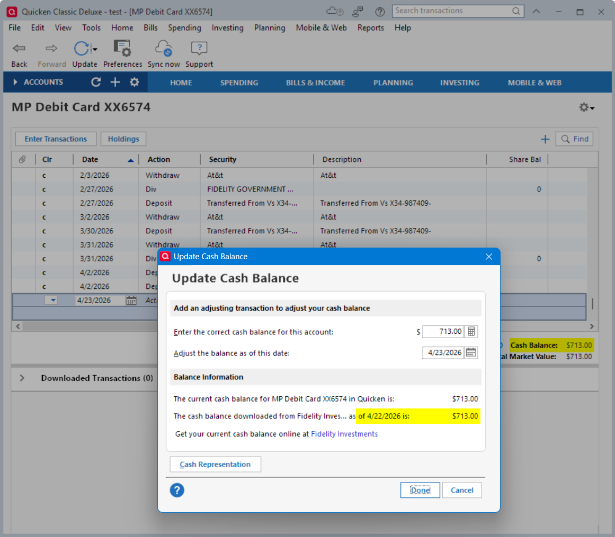
Task: Open the Investing menu
Action: (x=227, y=28)
